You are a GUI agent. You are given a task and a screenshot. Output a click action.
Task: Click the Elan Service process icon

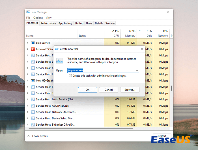(x=33, y=43)
